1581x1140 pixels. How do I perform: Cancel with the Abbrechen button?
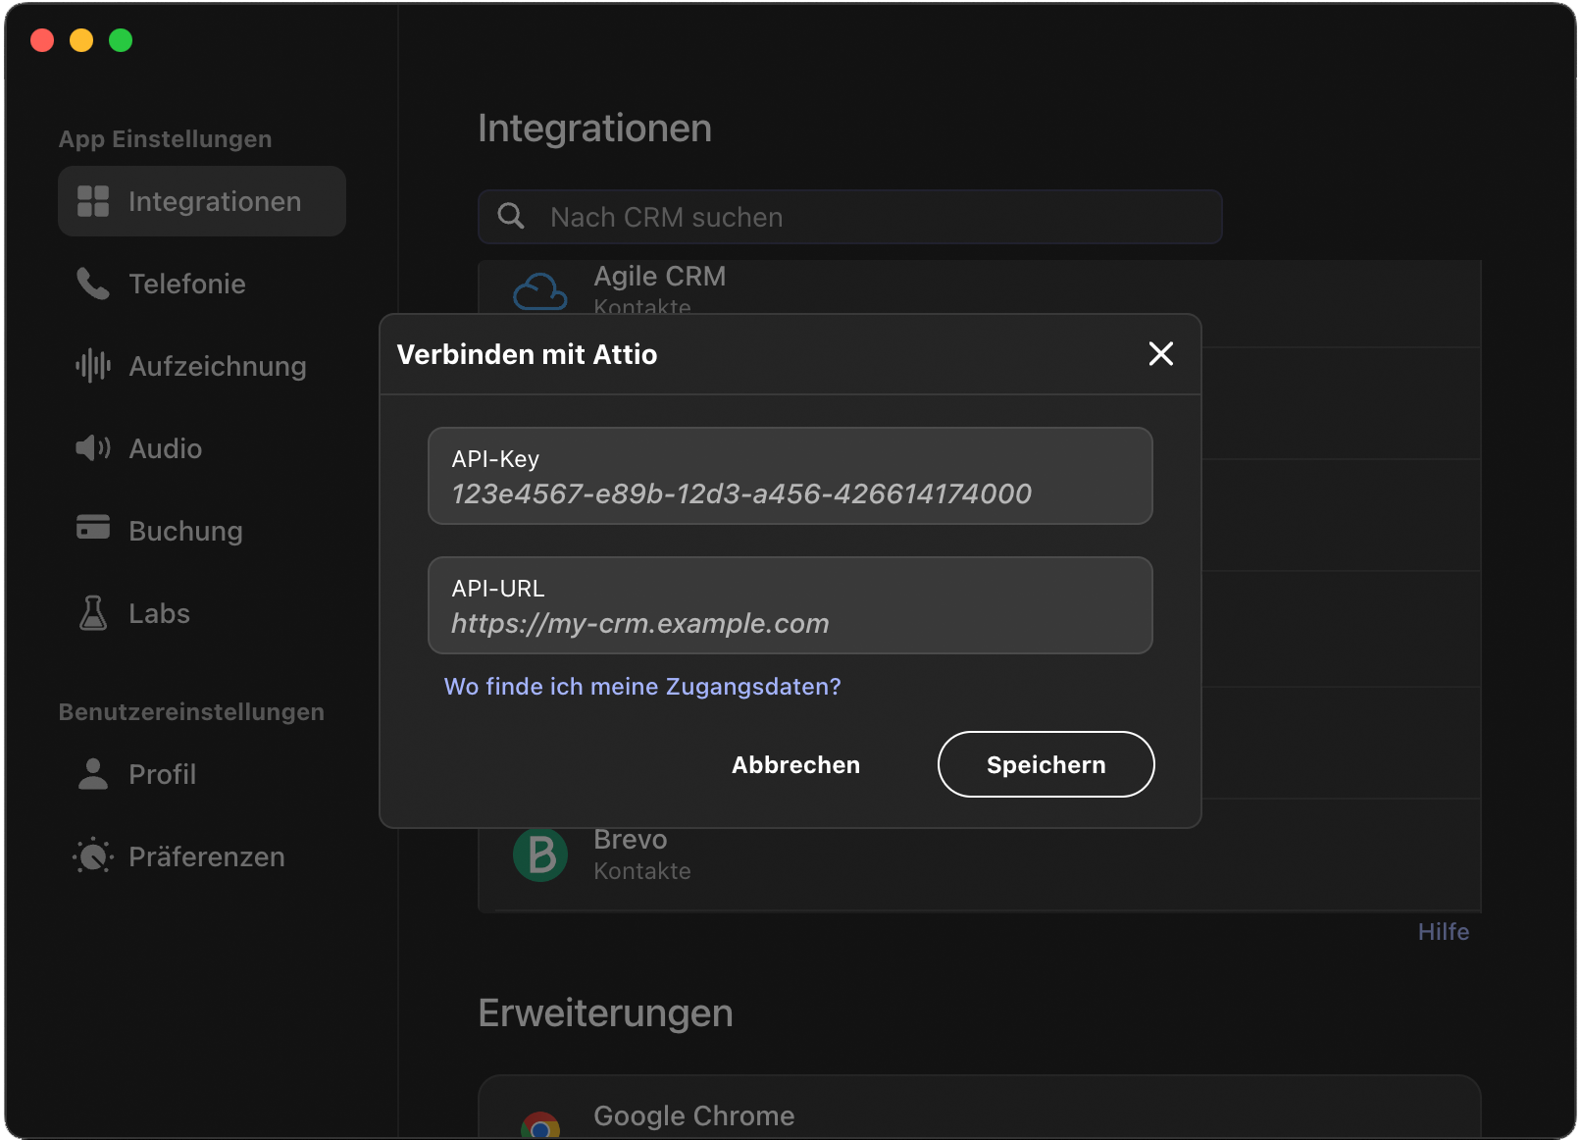[796, 765]
